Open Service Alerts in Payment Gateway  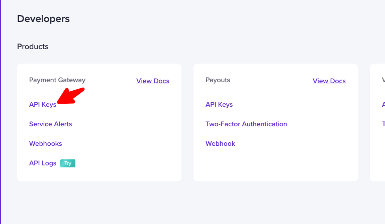[x=51, y=124]
